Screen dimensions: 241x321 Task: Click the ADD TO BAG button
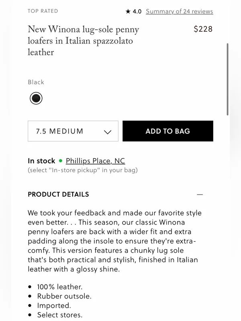coord(168,131)
